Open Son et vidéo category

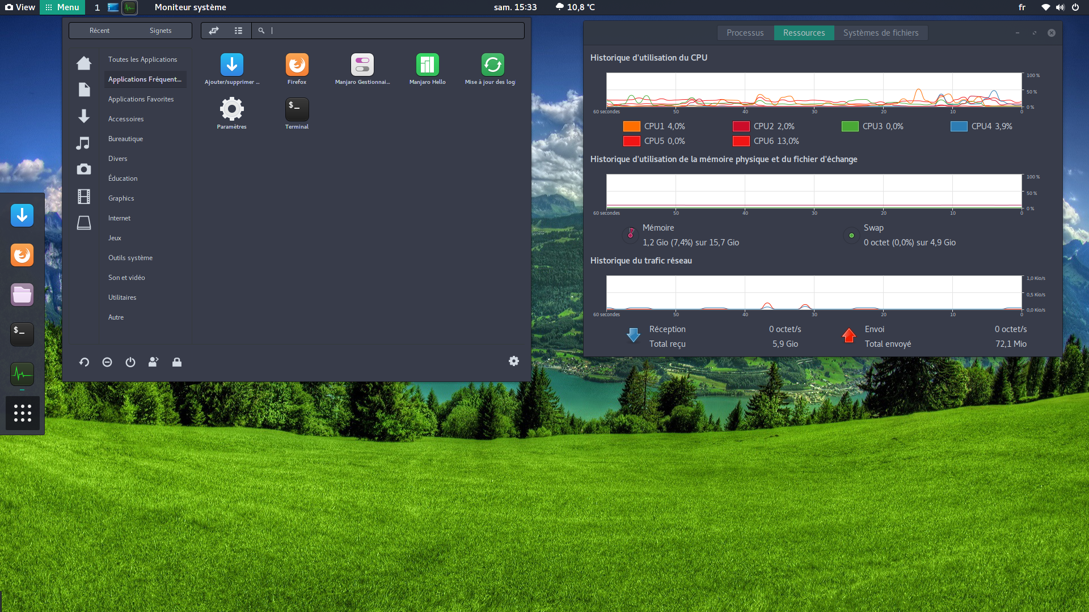click(x=126, y=278)
